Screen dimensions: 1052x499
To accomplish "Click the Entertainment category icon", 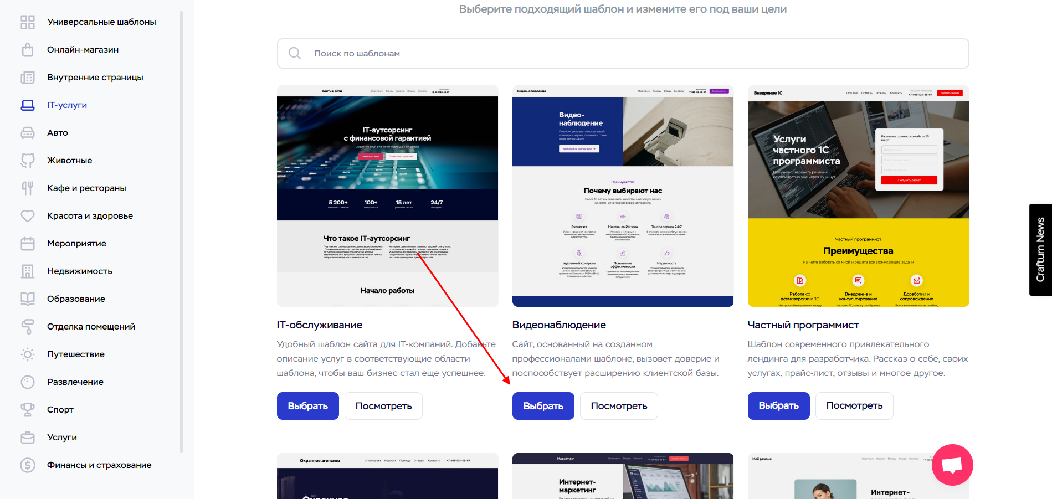I will click(x=28, y=382).
